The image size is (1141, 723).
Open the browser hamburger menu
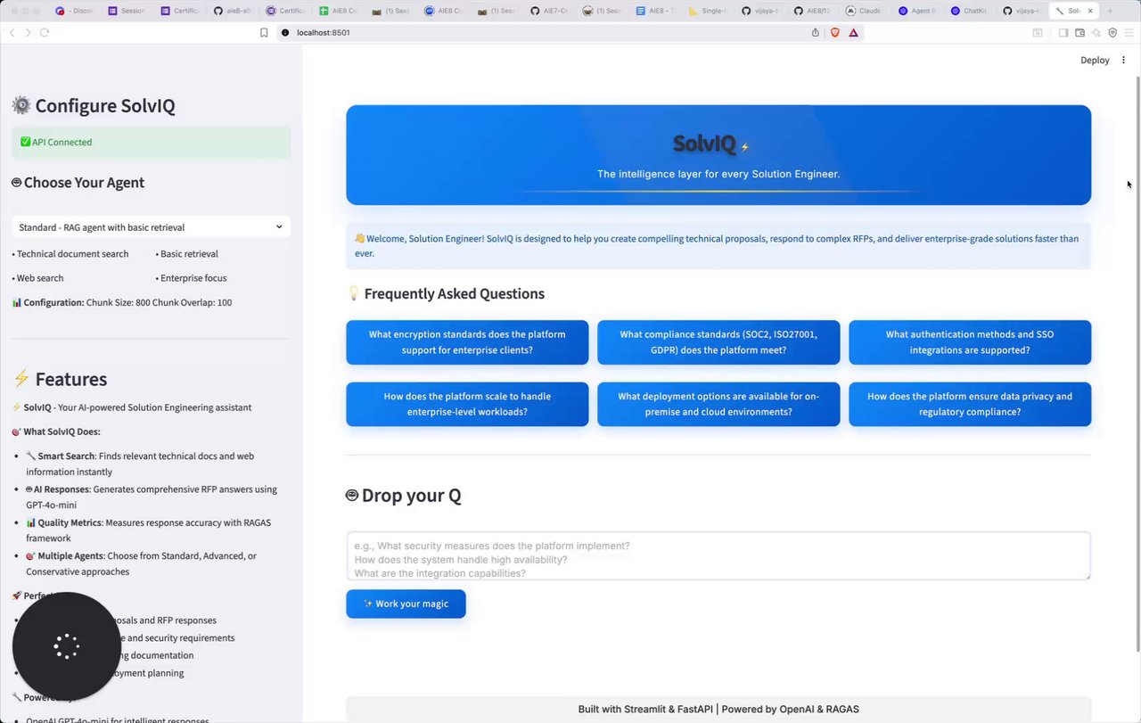tap(1129, 32)
